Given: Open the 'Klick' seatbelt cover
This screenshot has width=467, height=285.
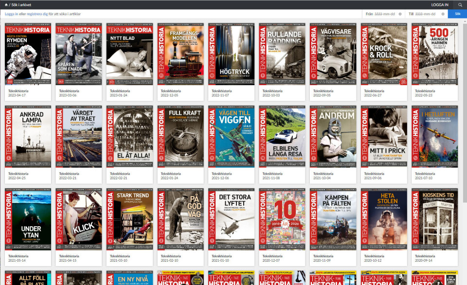Looking at the screenshot, I should pyautogui.click(x=79, y=219).
